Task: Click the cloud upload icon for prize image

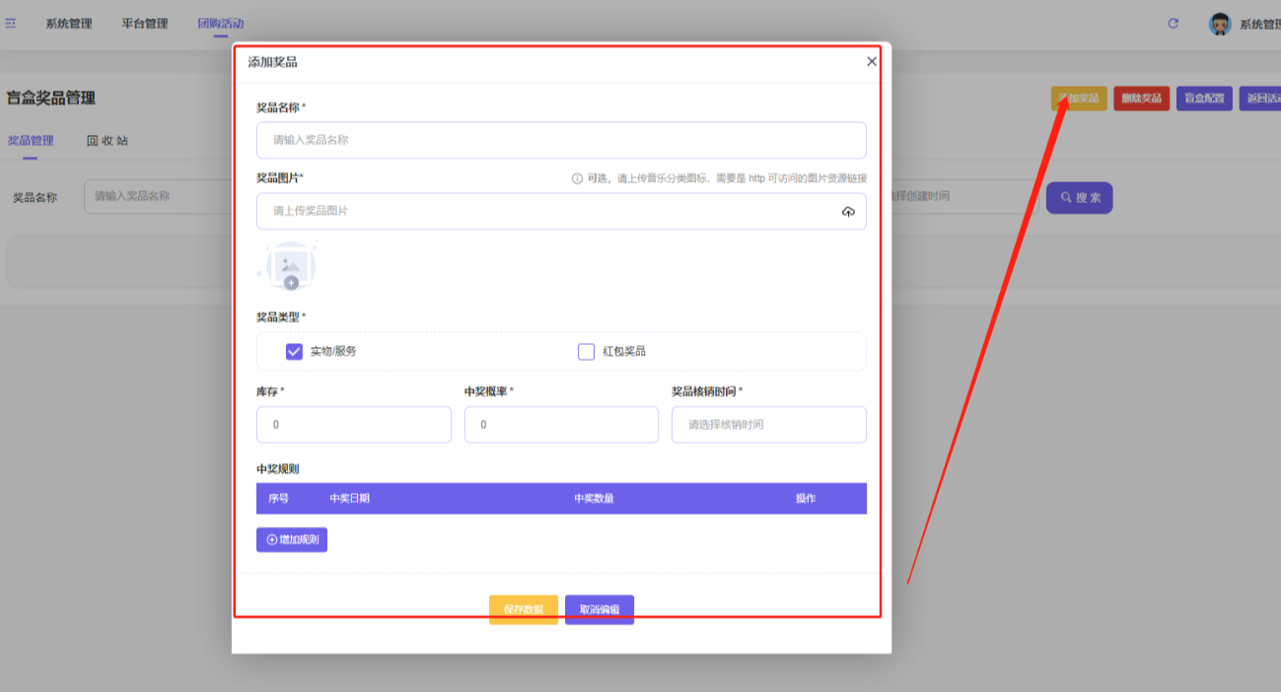Action: [x=848, y=211]
